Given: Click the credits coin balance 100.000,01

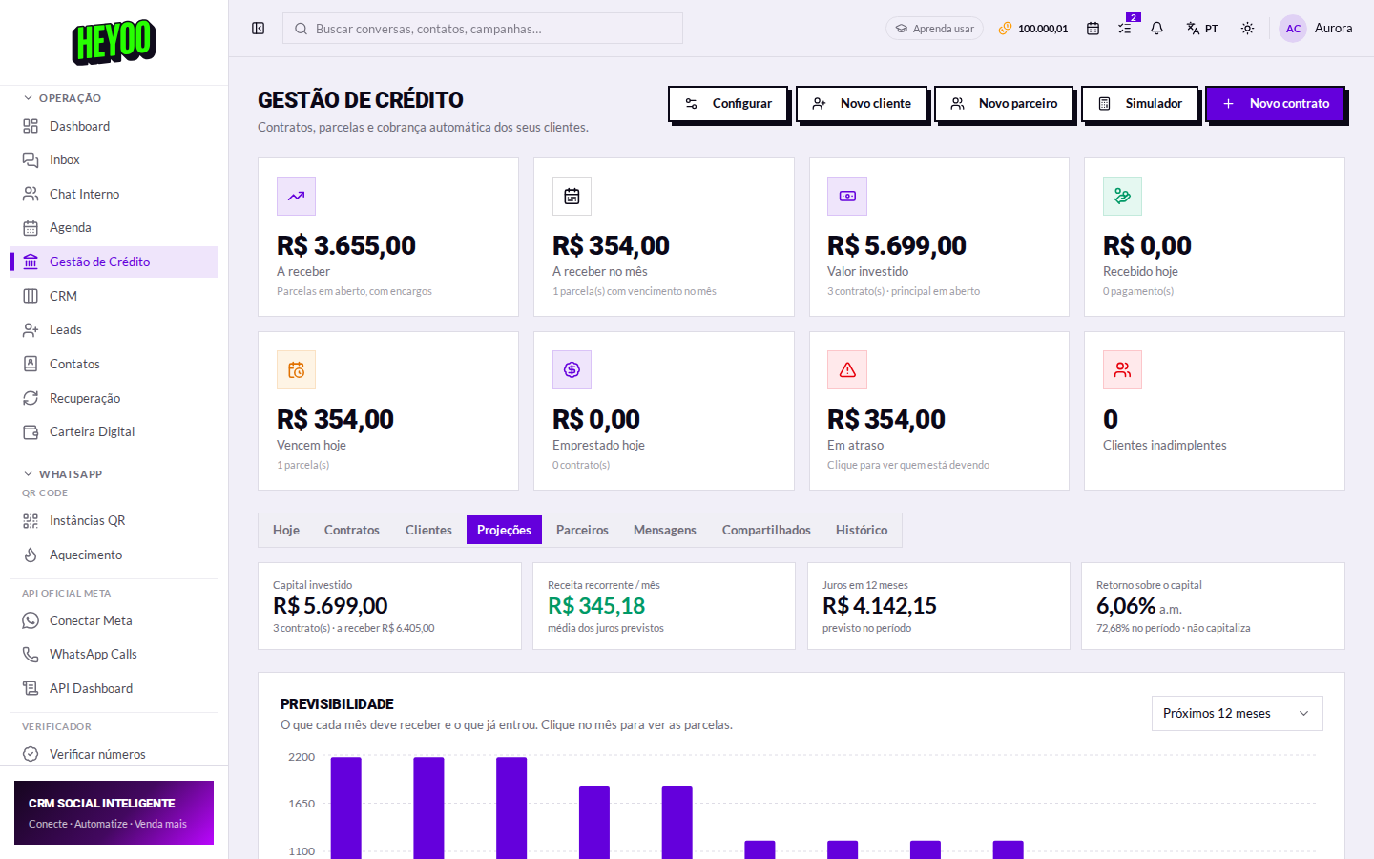Looking at the screenshot, I should [1033, 29].
